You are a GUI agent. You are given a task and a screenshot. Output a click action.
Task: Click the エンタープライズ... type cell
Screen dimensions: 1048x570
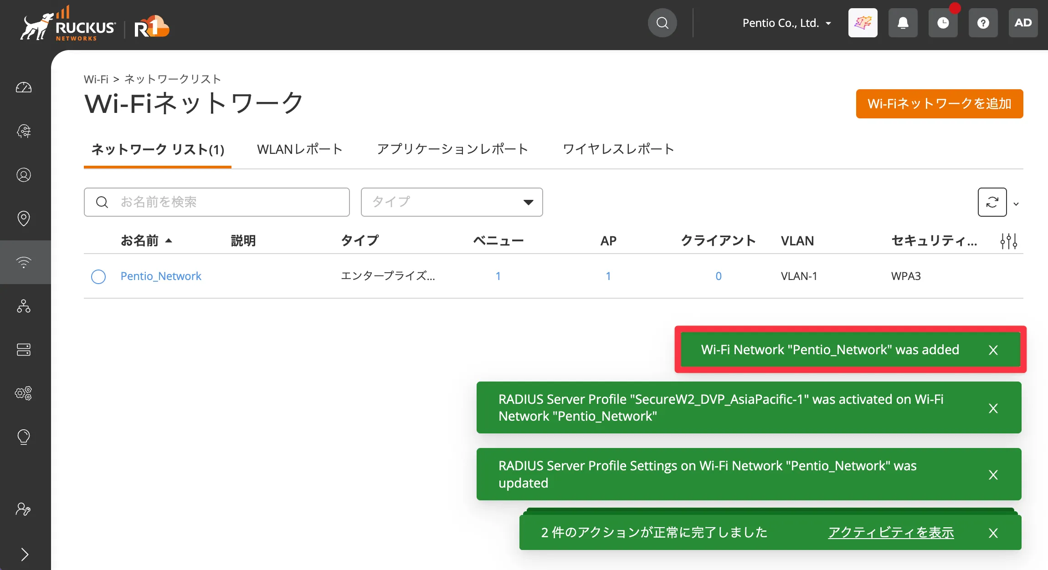(388, 276)
